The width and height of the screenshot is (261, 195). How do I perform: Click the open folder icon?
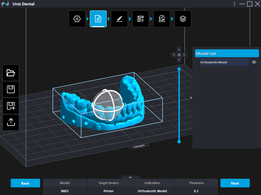pyautogui.click(x=11, y=73)
